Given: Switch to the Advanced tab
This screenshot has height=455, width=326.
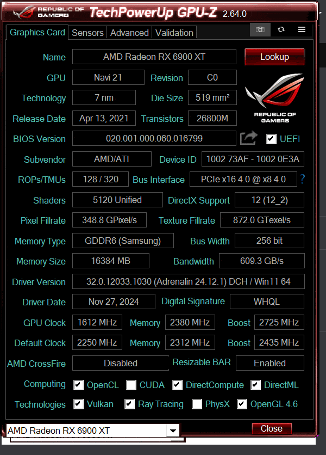Looking at the screenshot, I should point(129,33).
